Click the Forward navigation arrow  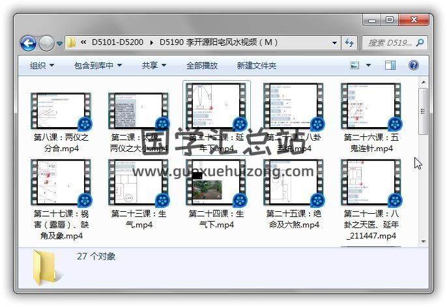(46, 43)
